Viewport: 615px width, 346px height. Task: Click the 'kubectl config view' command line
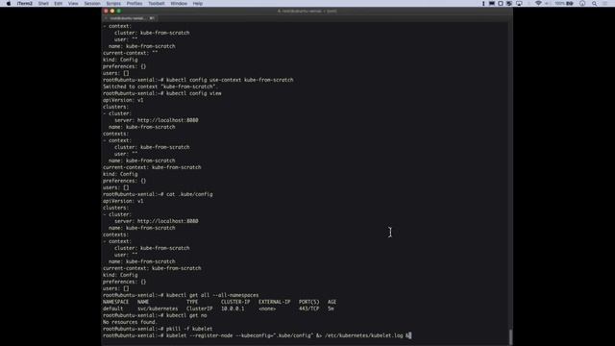coord(193,93)
